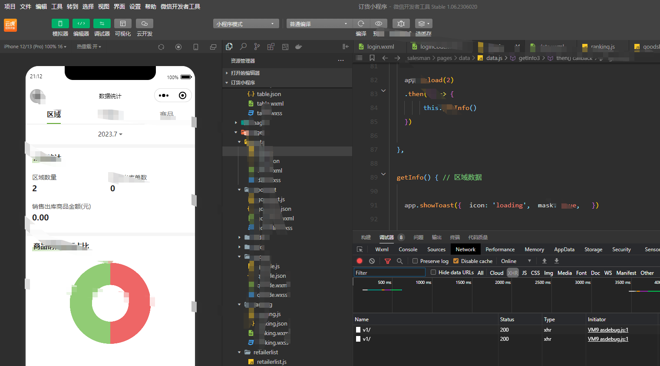Enable the Preserve log checkbox
The width and height of the screenshot is (660, 366).
tap(415, 261)
